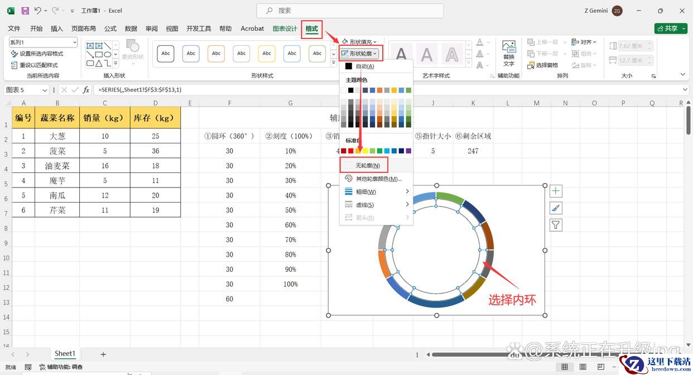
Task: Select 无轮廓 (No Outline) menu option
Action: [367, 166]
